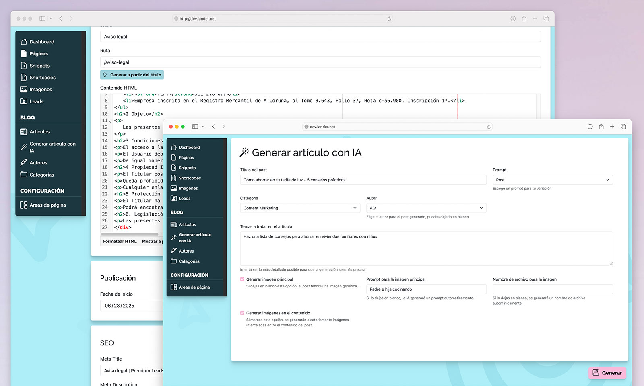
Task: Click Dashboard home icon in front window sidebar
Action: pos(173,148)
